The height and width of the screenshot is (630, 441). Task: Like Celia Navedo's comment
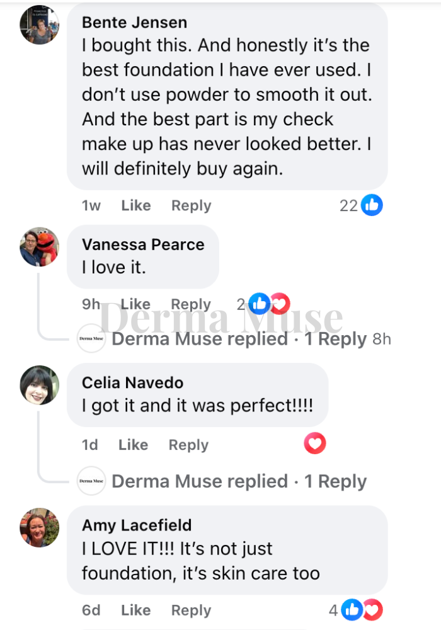[x=133, y=445]
